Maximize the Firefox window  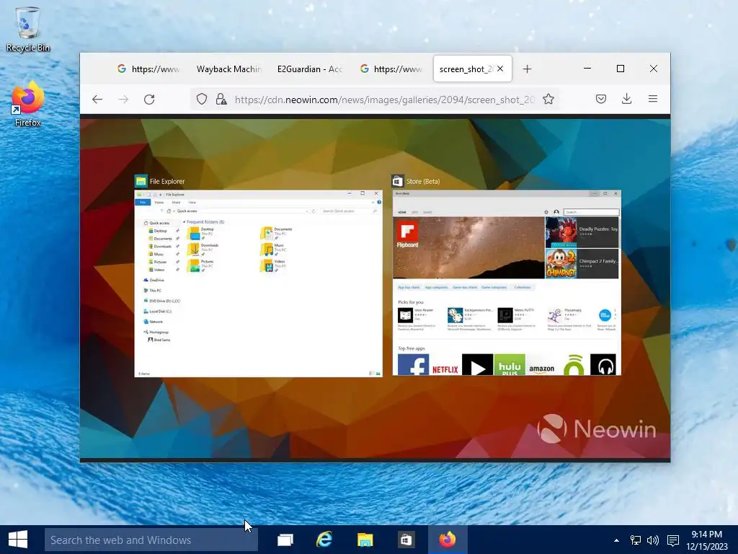coord(621,69)
